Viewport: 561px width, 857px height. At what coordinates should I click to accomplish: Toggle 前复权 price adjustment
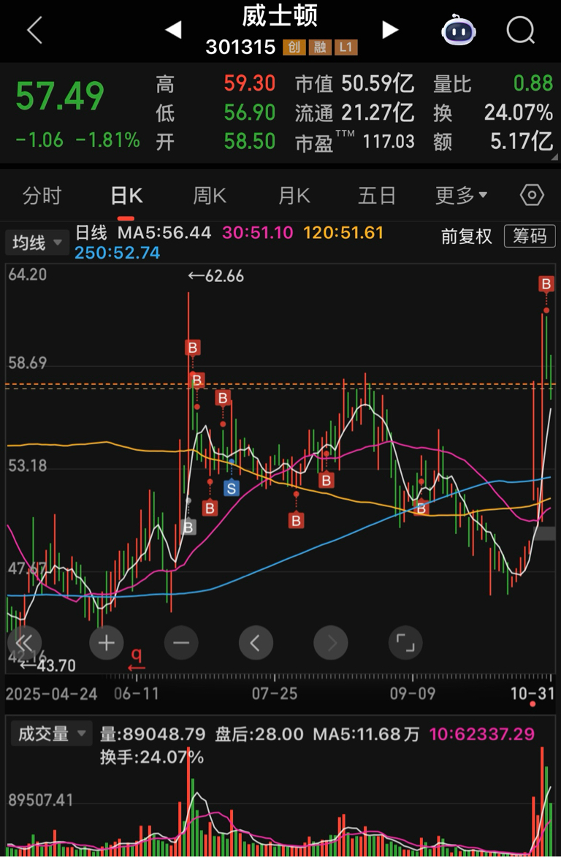pyautogui.click(x=466, y=236)
